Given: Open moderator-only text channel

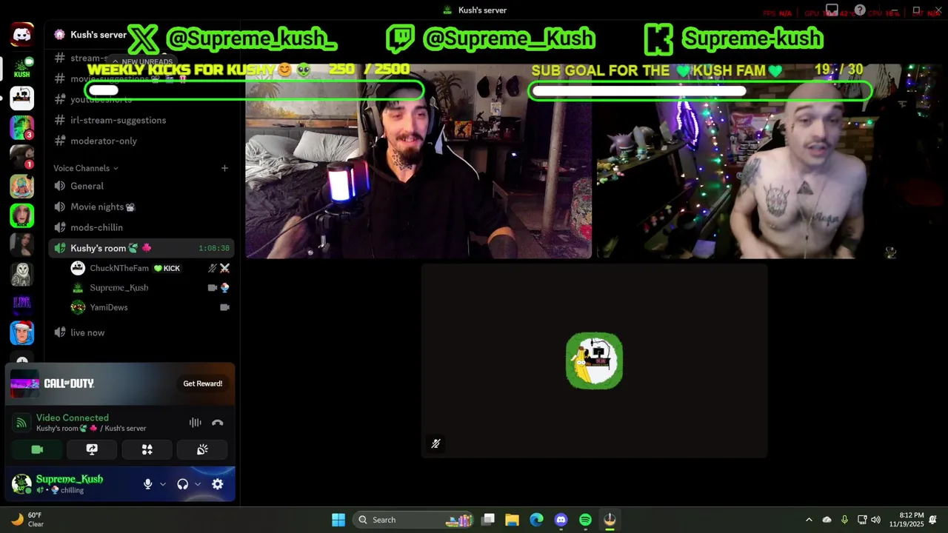Looking at the screenshot, I should pyautogui.click(x=141, y=141).
